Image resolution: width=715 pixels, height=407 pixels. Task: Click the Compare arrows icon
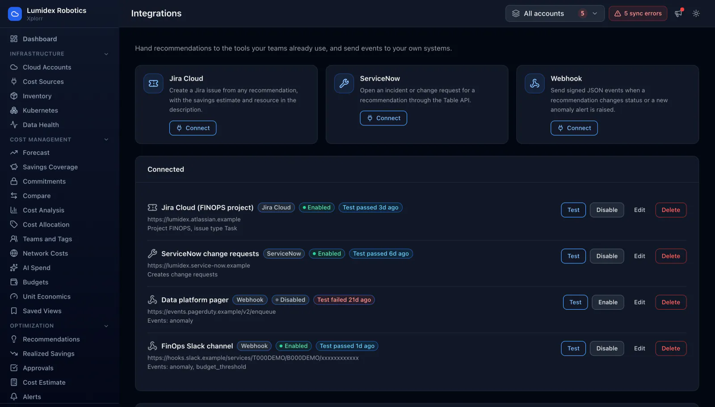(x=14, y=196)
